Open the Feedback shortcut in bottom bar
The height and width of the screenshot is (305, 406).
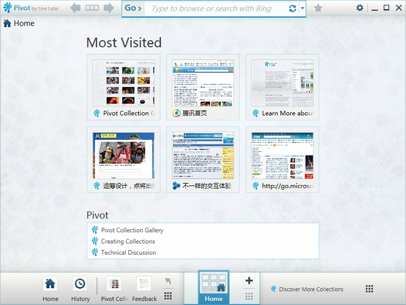click(x=144, y=289)
